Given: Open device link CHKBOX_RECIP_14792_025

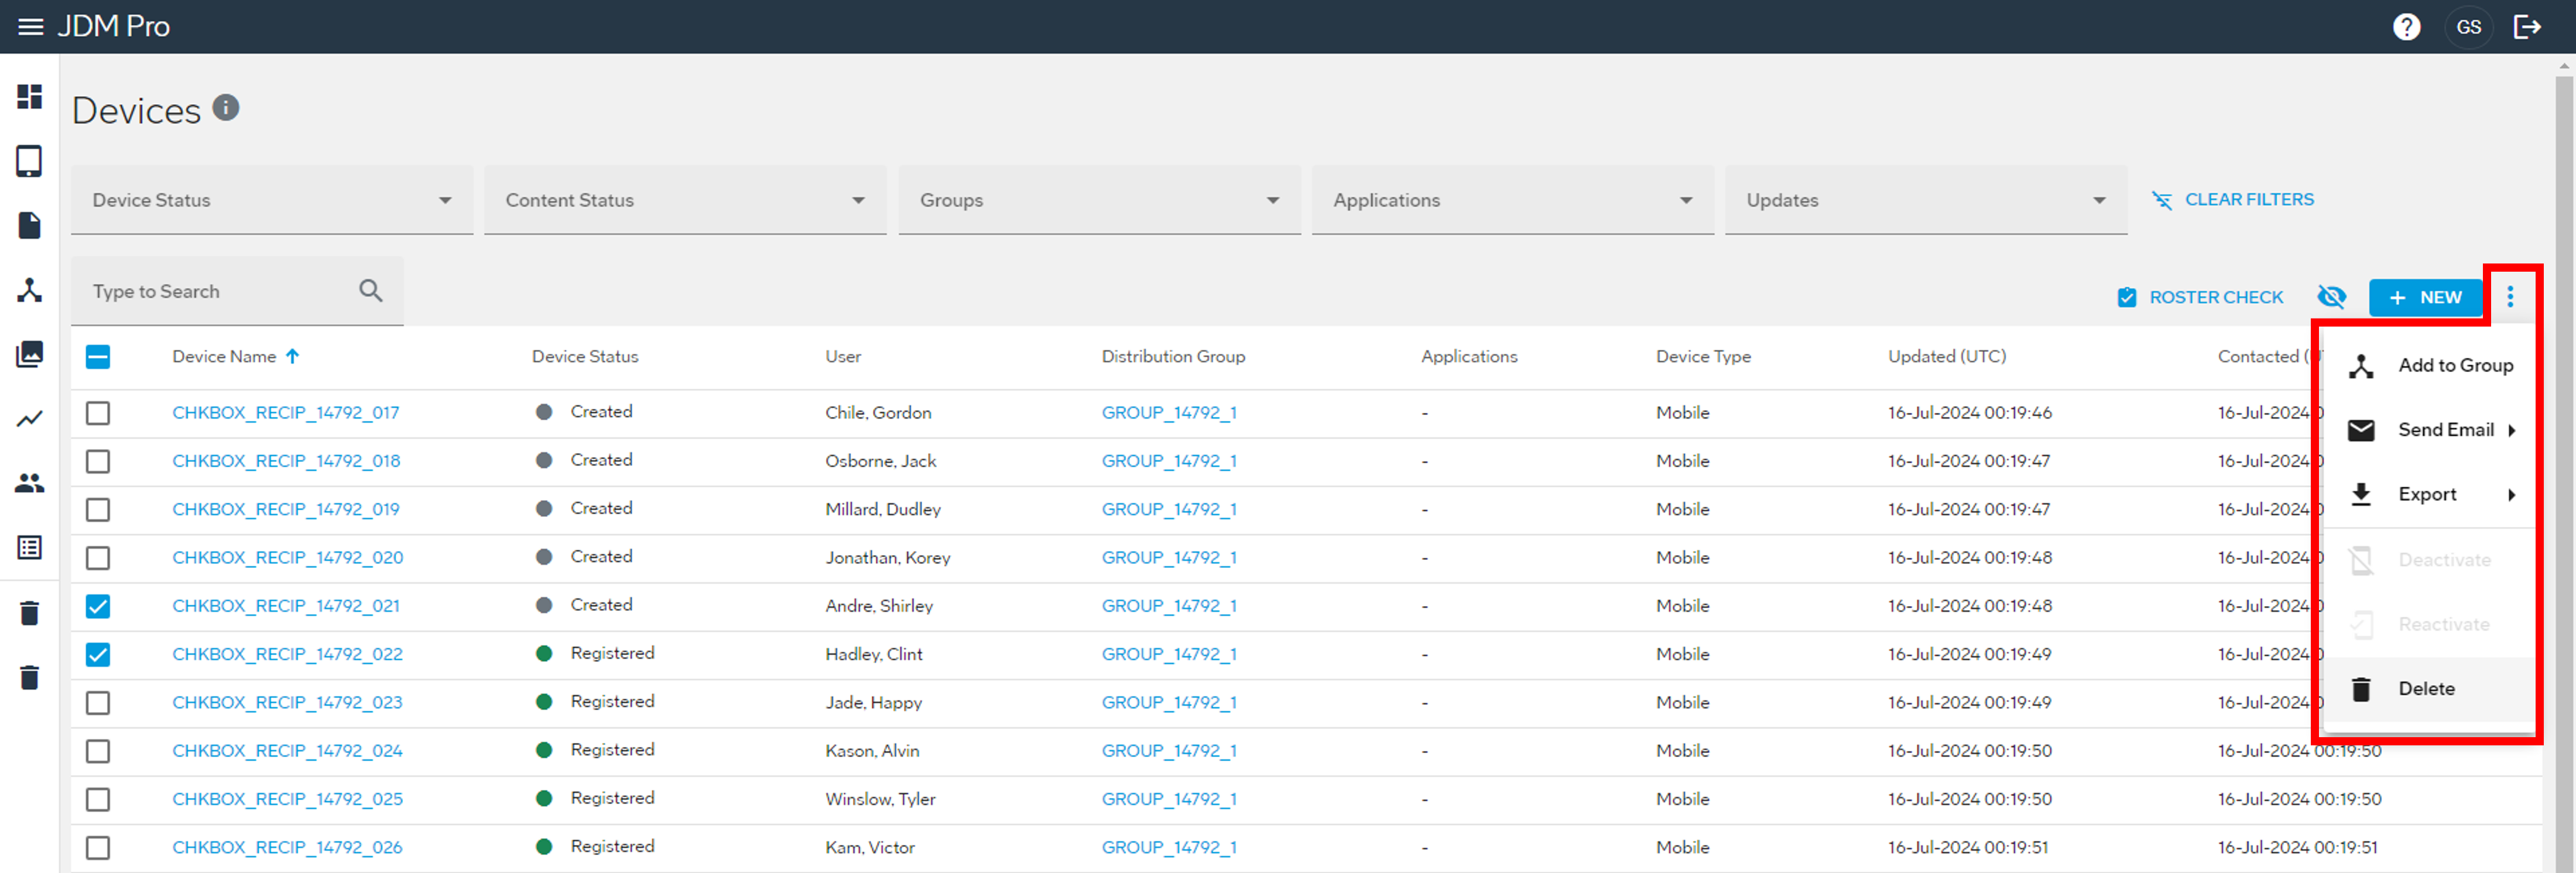Looking at the screenshot, I should click(287, 799).
